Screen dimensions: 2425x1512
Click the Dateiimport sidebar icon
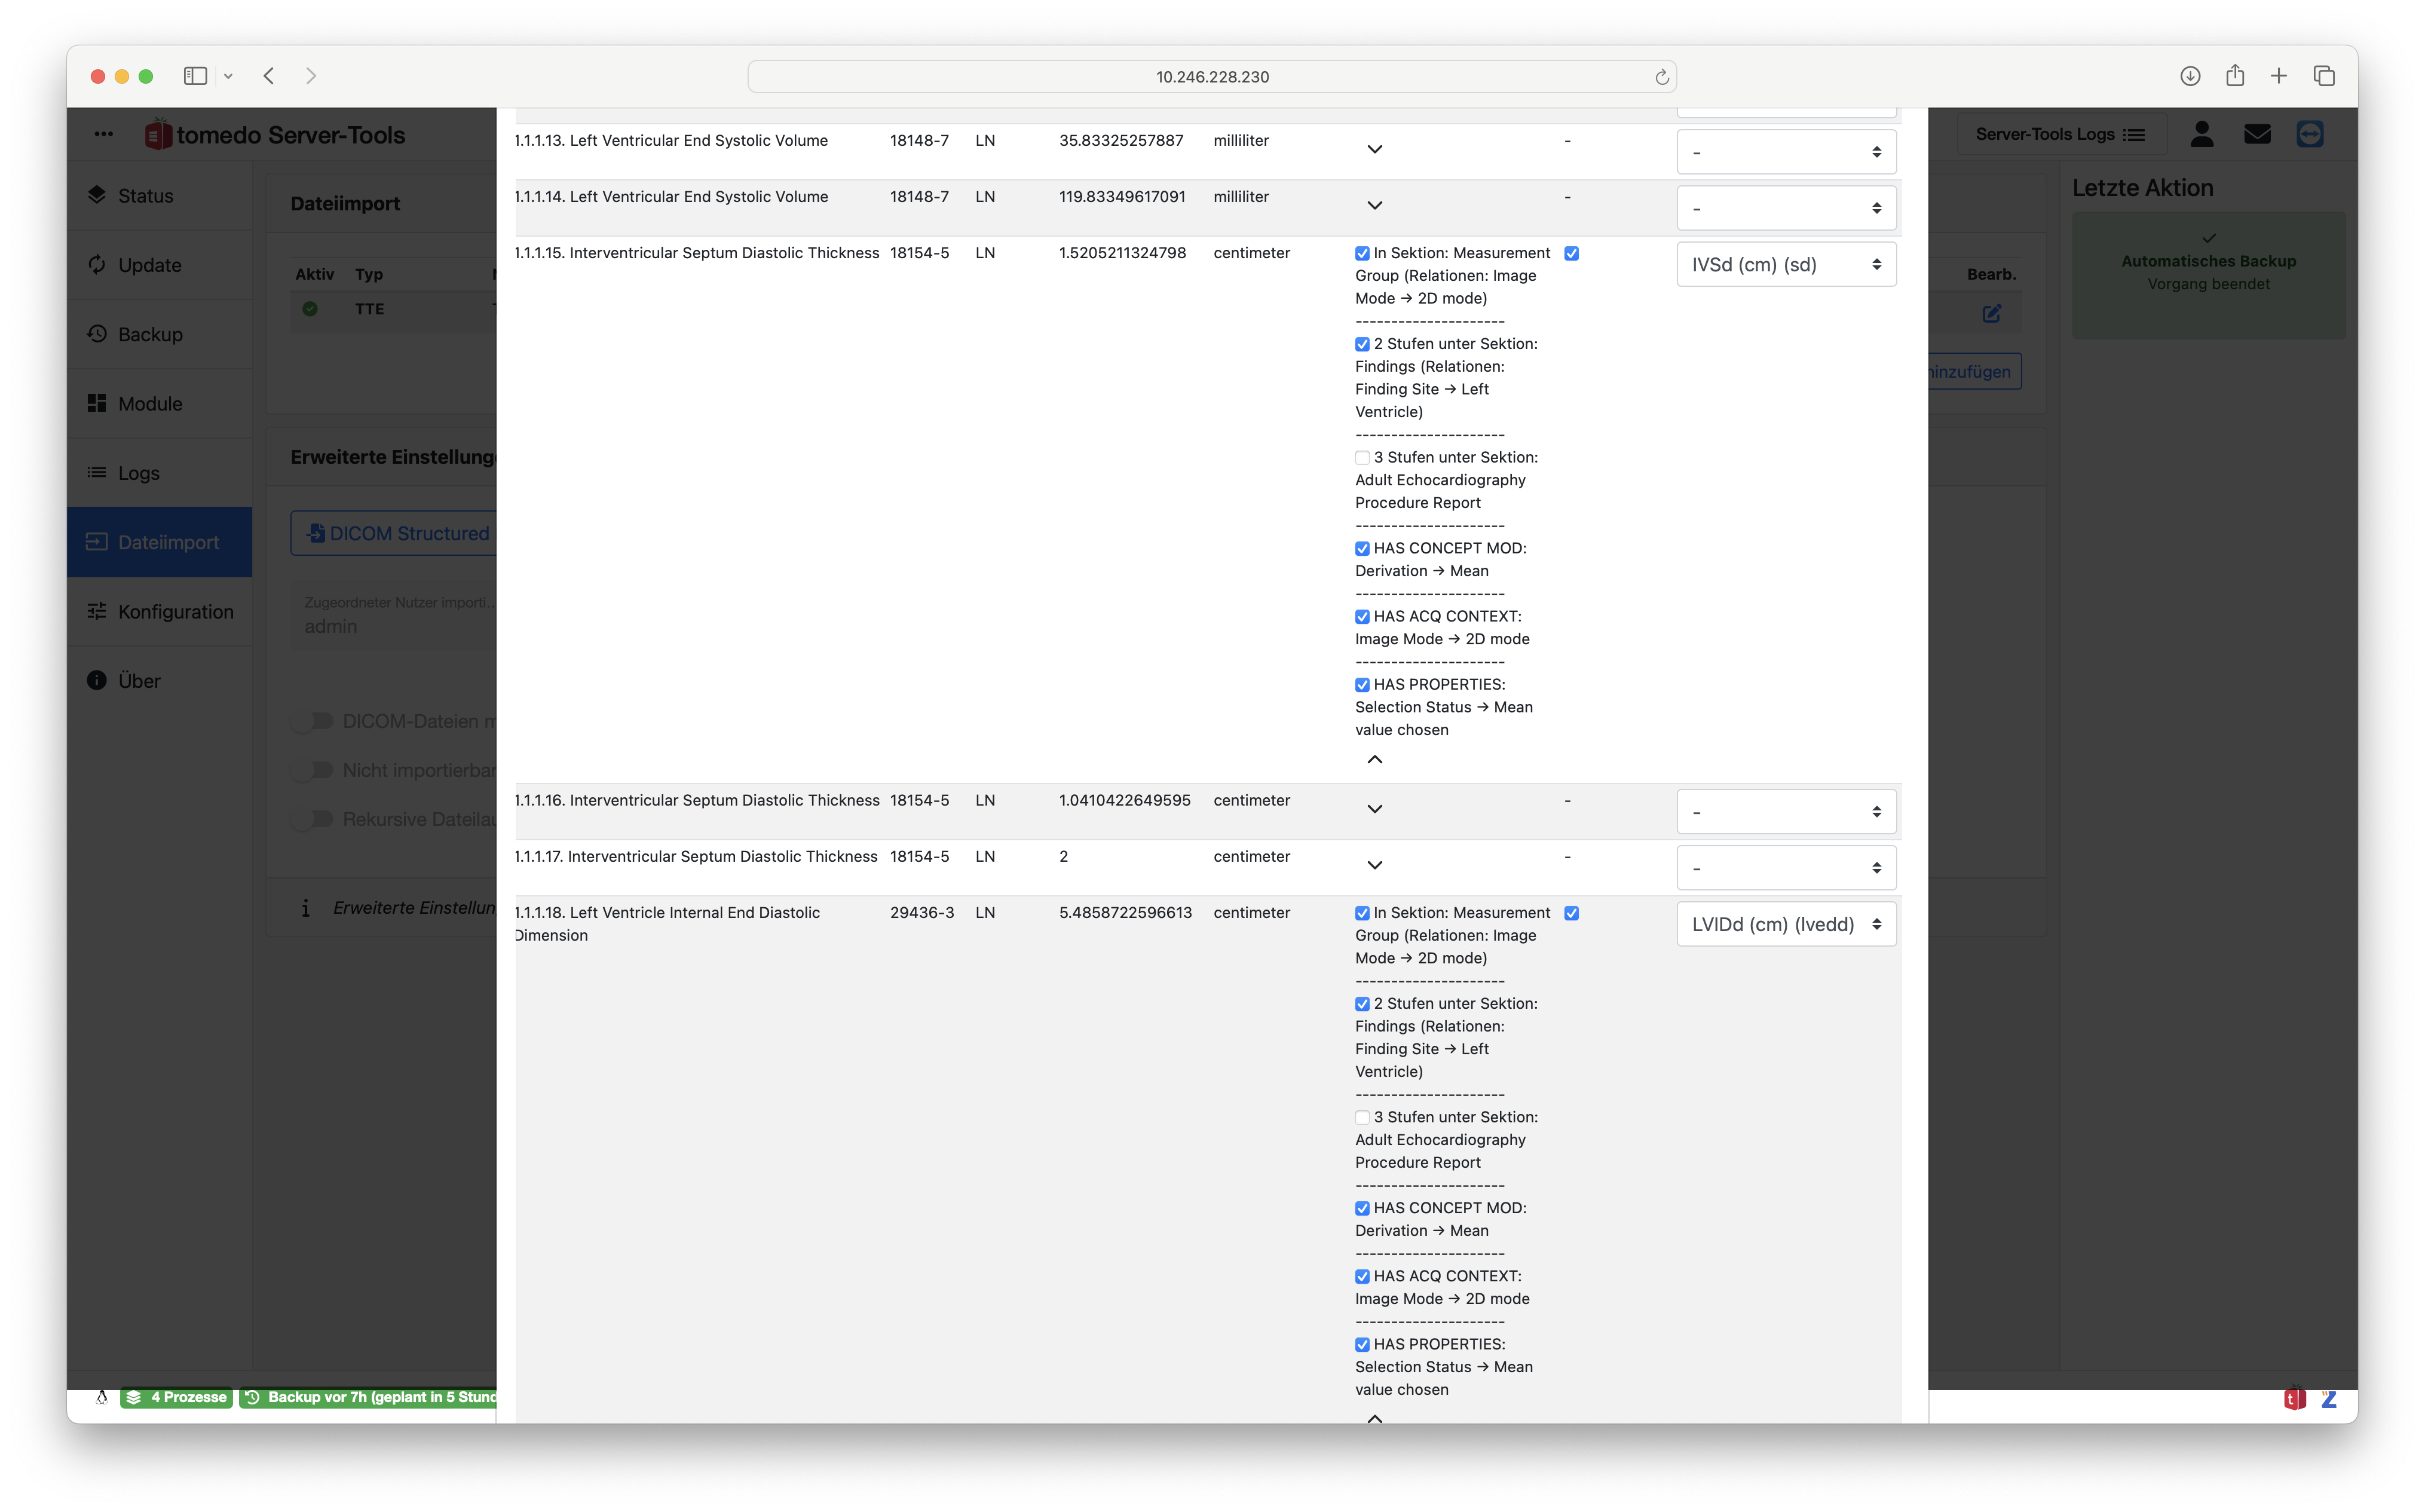[96, 542]
